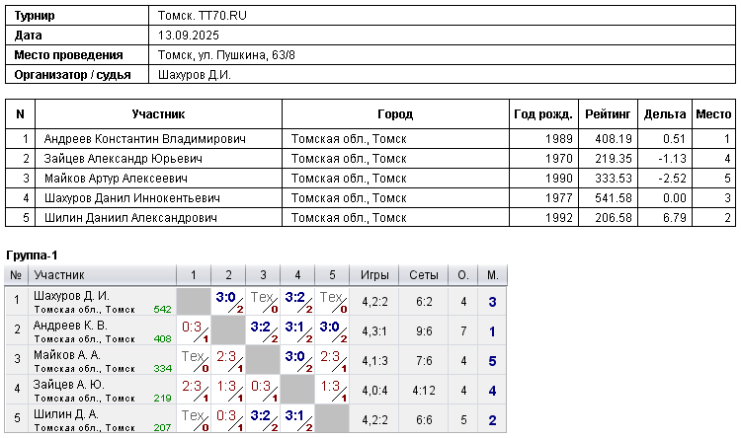Click 'Шилин Д. А.' in group table
The image size is (741, 438).
[x=65, y=414]
